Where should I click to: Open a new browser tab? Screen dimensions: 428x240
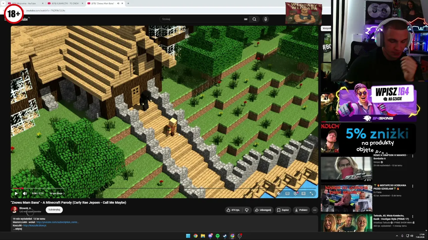tap(128, 3)
